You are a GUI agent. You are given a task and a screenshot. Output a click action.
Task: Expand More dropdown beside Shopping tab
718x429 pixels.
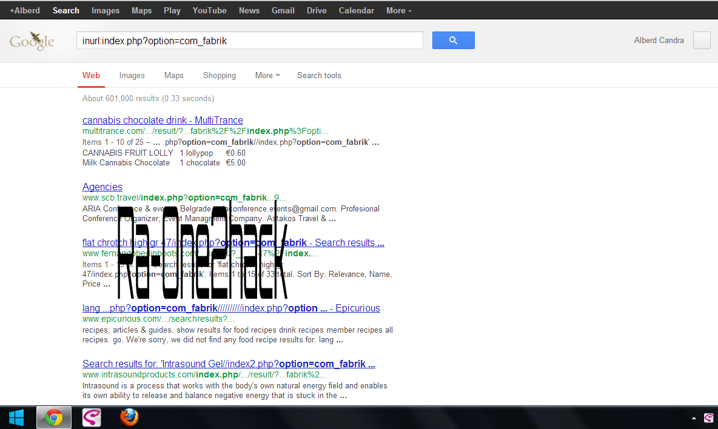coord(267,76)
